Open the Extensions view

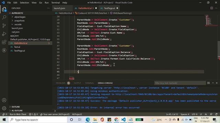[x=4, y=42]
